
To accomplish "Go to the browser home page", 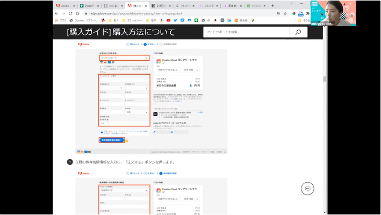I will [x=77, y=13].
